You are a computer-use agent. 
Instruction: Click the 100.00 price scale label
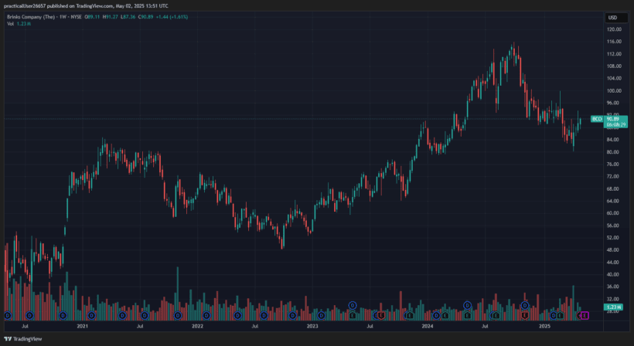tap(615, 90)
